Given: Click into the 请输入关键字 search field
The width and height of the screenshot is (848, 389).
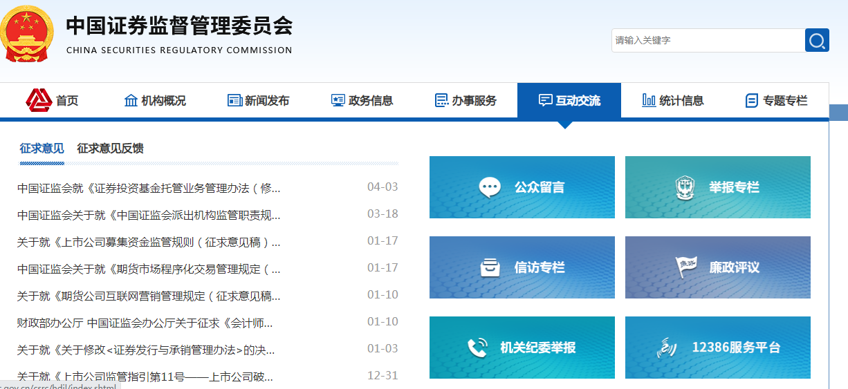Looking at the screenshot, I should (708, 40).
